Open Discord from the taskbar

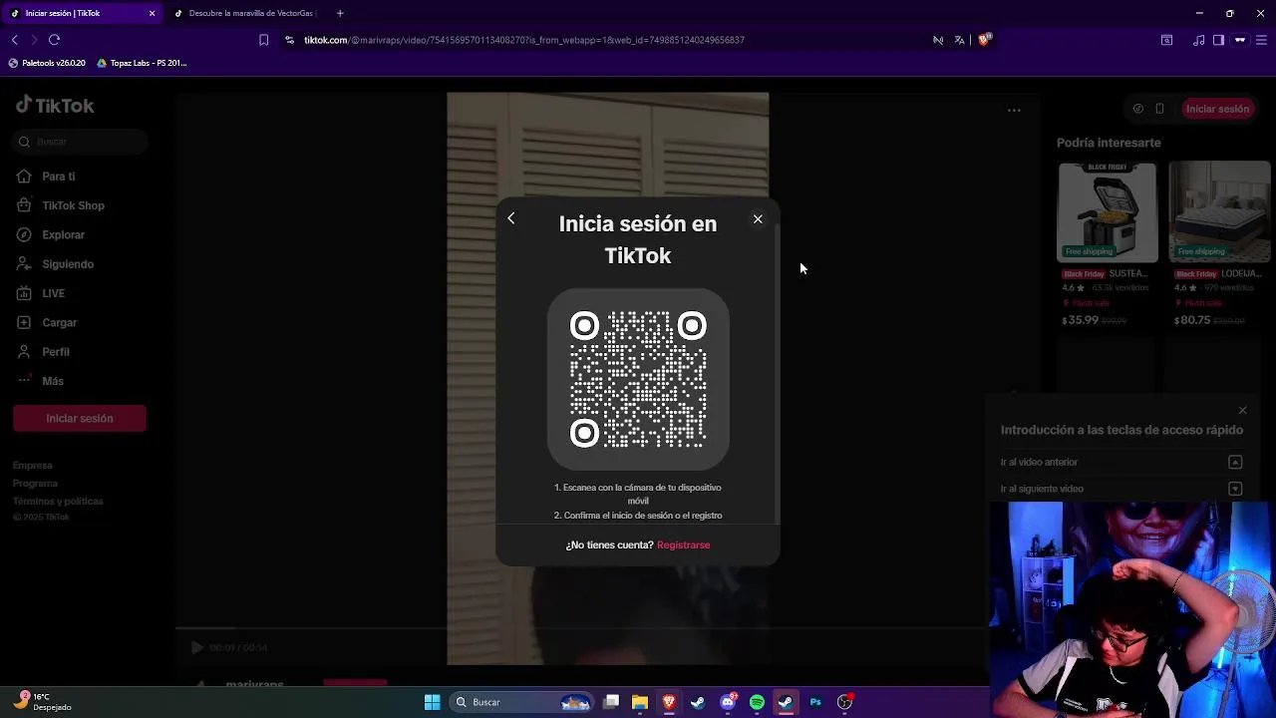point(728,702)
